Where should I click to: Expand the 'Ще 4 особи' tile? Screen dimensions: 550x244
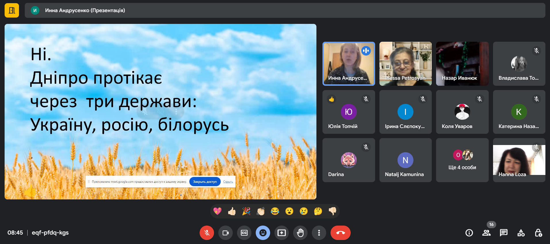(x=462, y=160)
